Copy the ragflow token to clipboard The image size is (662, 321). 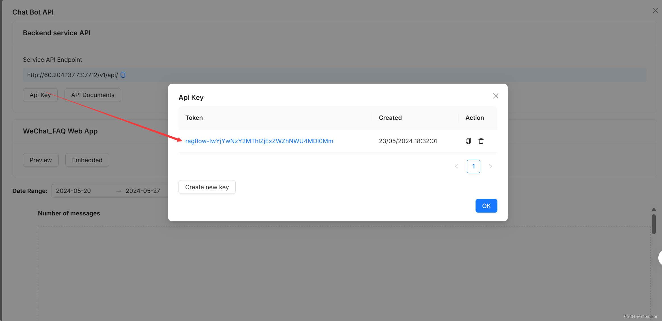tap(468, 141)
